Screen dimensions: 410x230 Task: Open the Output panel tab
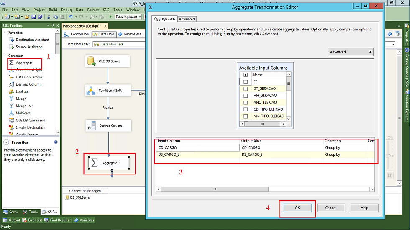(x=12, y=220)
